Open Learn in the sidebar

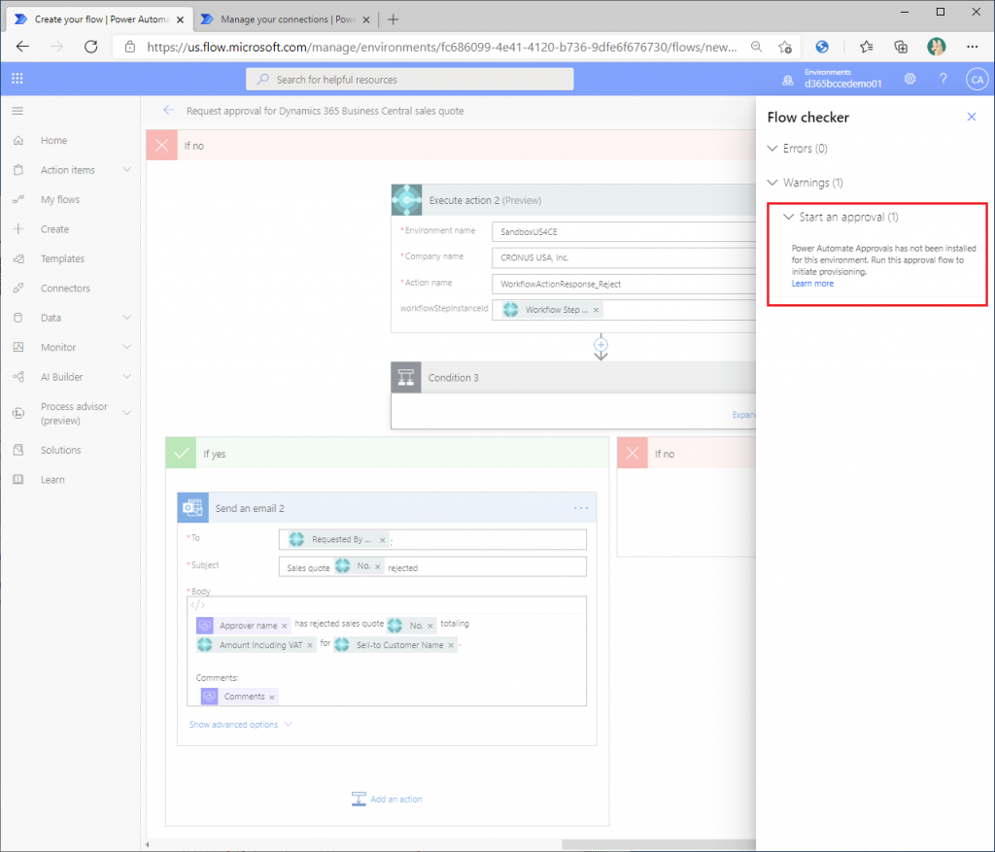coord(52,480)
